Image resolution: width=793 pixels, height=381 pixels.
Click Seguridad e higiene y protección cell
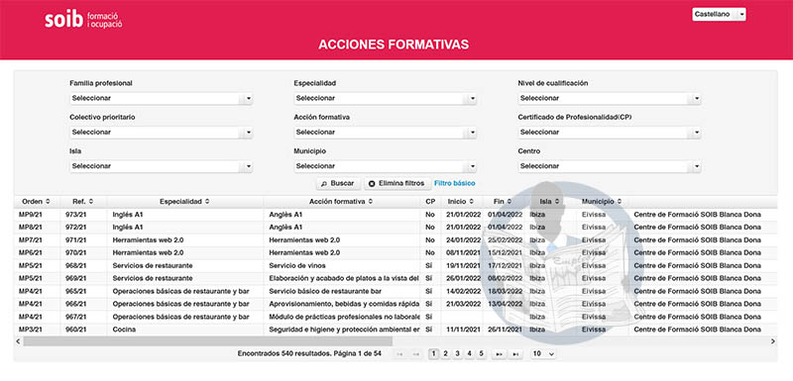click(x=341, y=330)
